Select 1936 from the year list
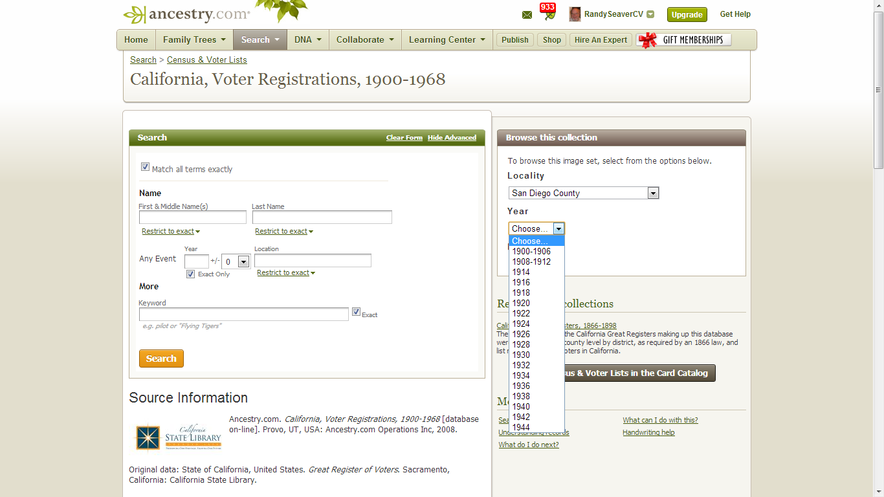The width and height of the screenshot is (884, 497). [536, 386]
